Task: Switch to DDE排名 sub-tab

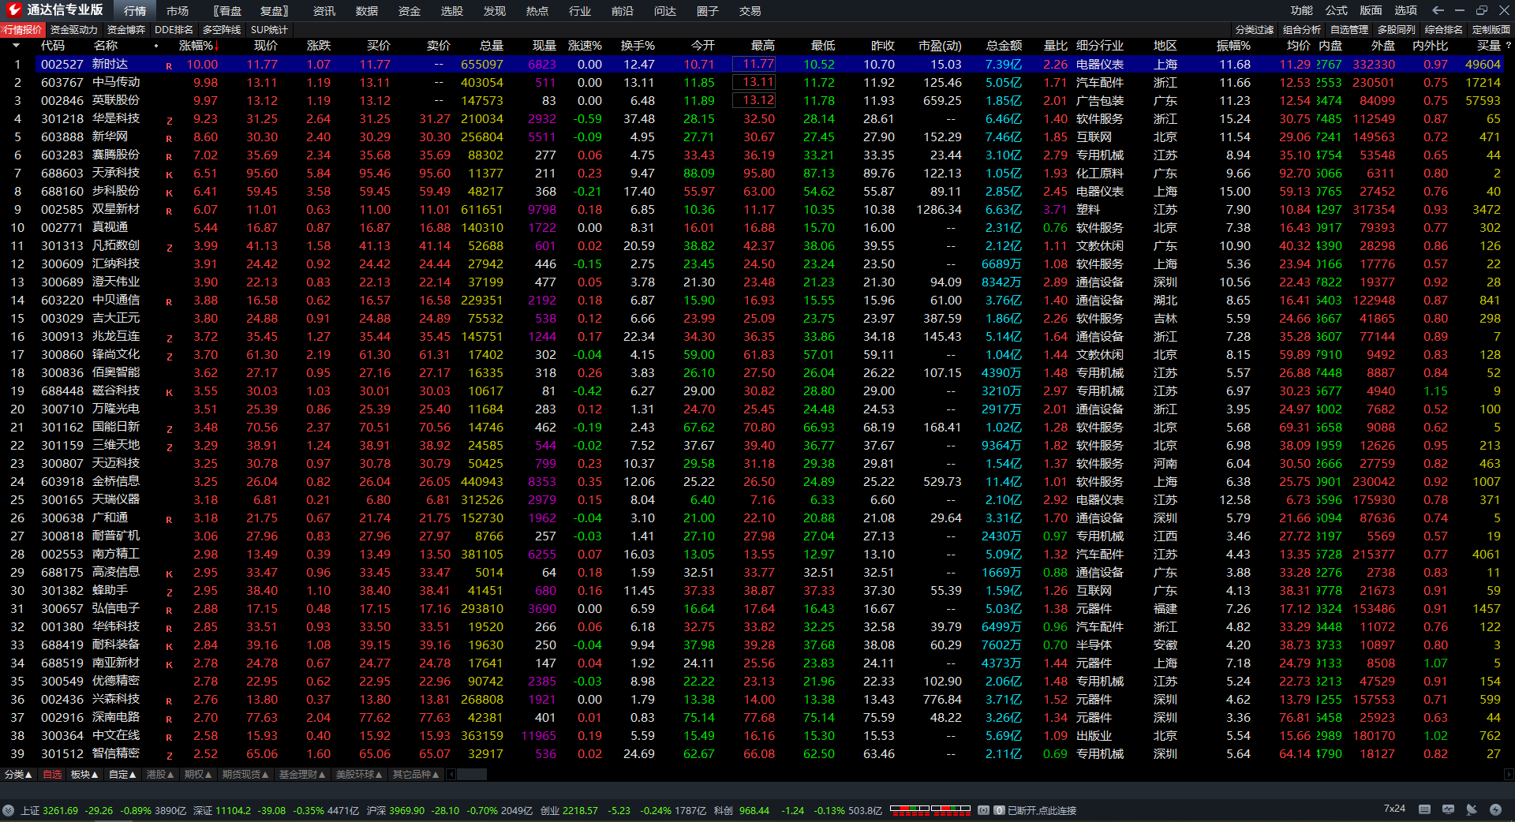Action: [174, 30]
